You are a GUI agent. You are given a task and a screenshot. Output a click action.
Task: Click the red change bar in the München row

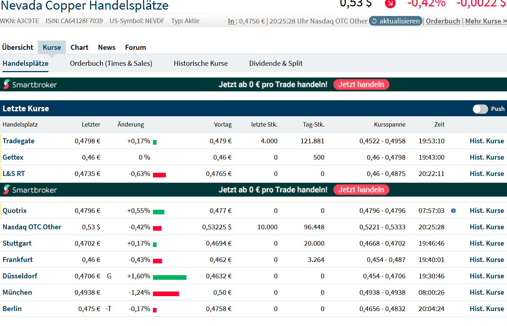tap(166, 294)
